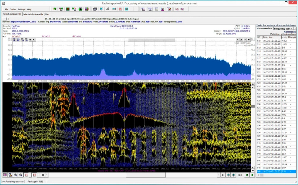Click zoom in magnifier above the spectrum graph
This screenshot has width=298, height=185.
click(22, 39)
